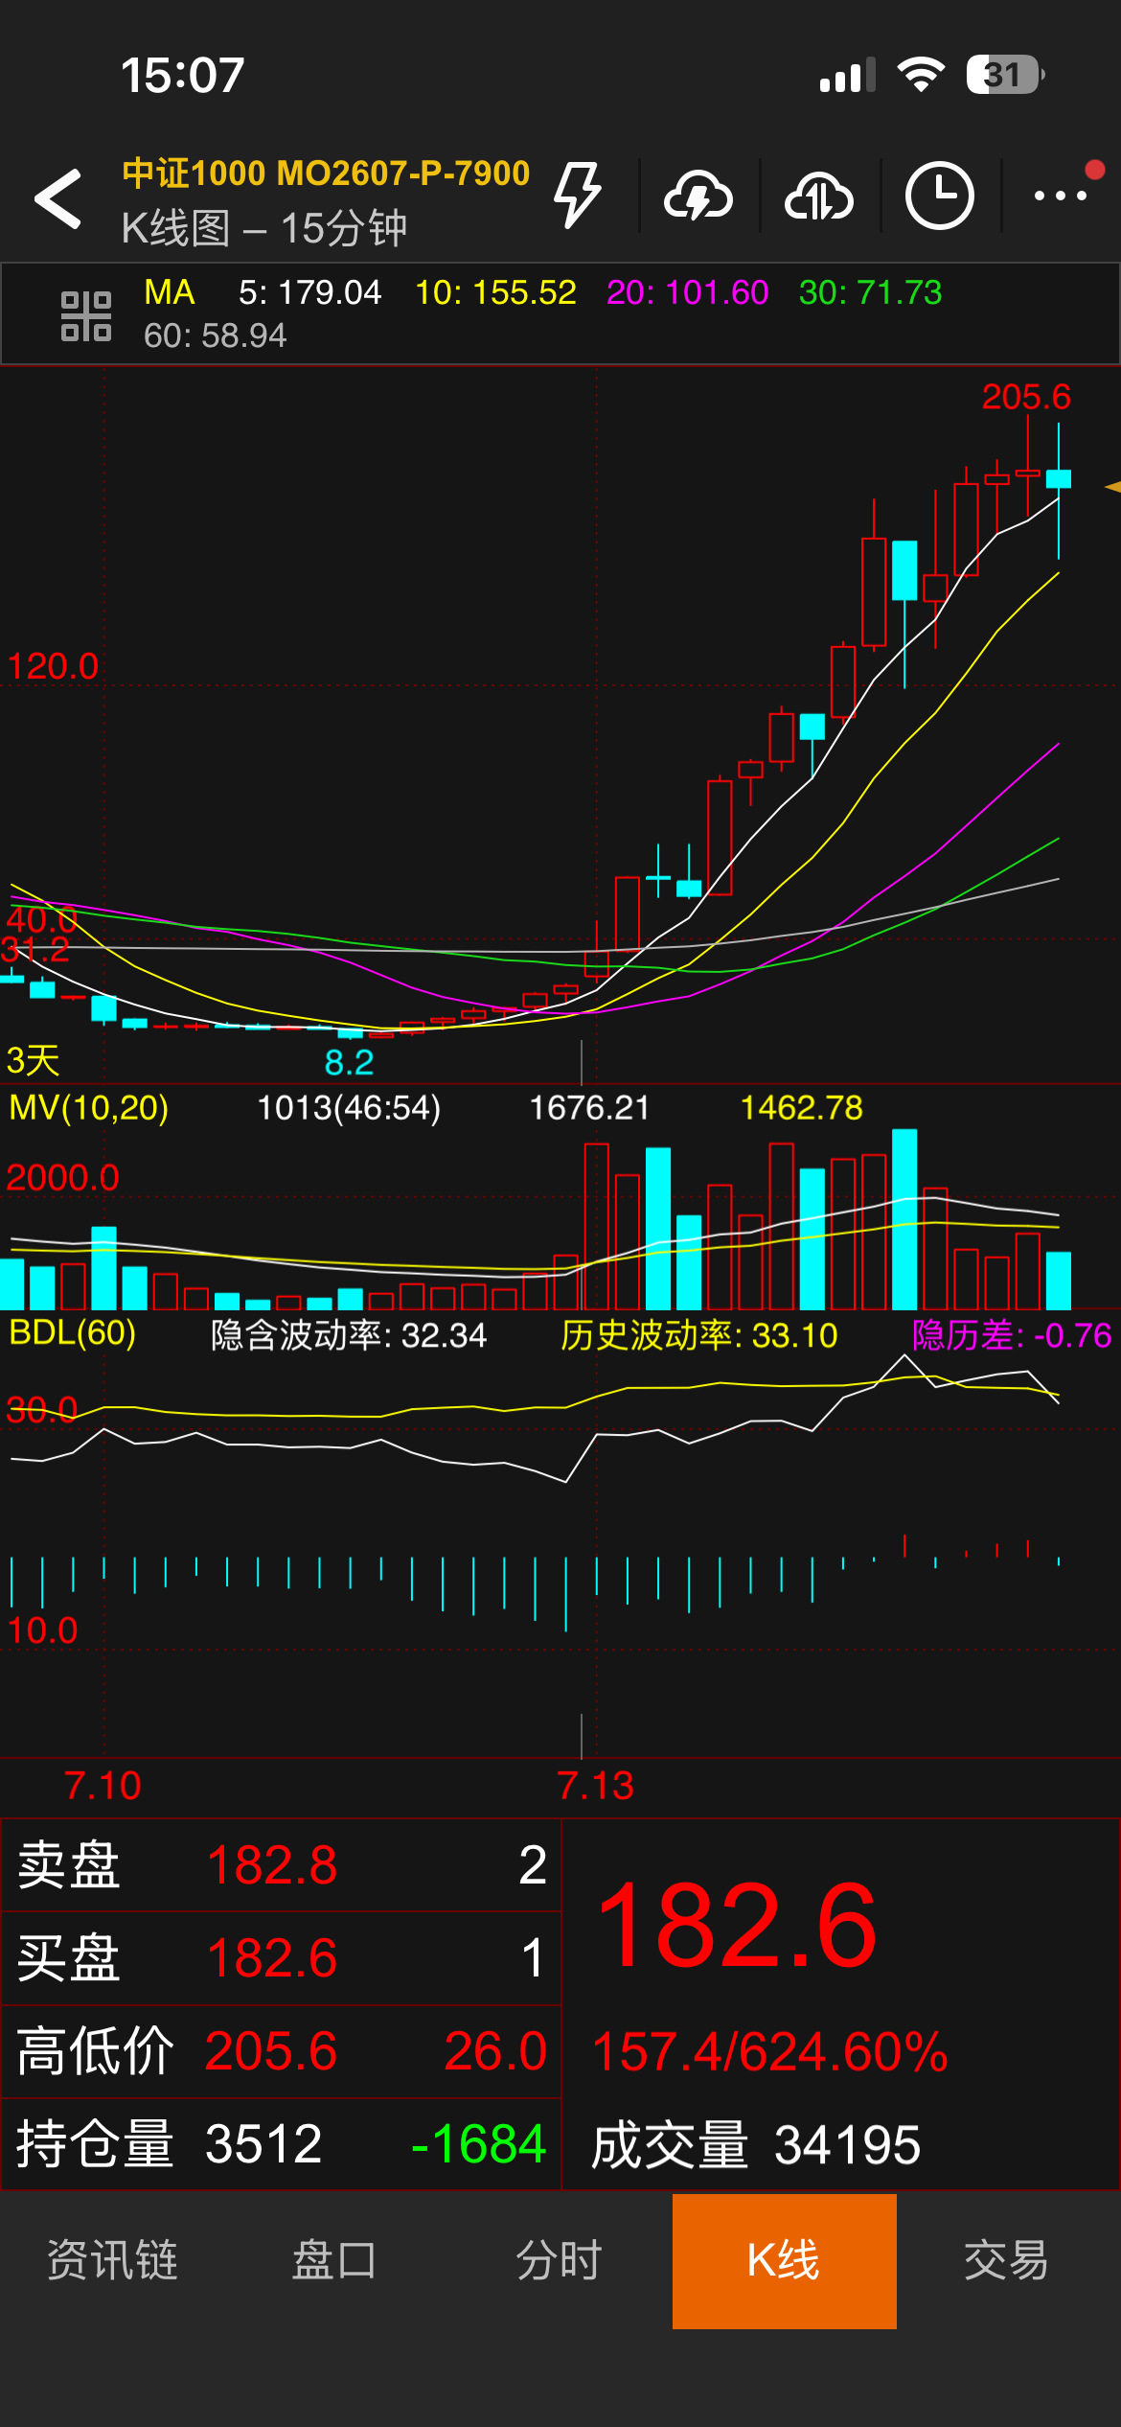Tap the low price 26.0
The width and height of the screenshot is (1121, 2427).
(x=495, y=2050)
